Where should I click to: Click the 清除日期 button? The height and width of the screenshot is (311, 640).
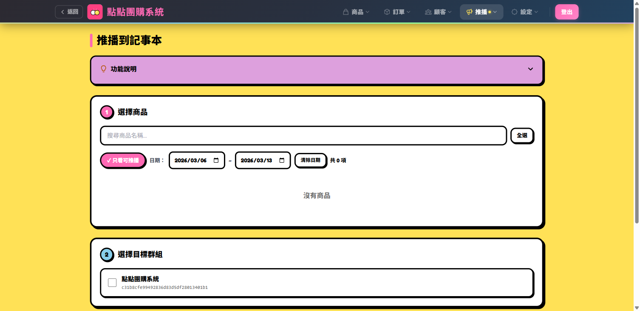[x=310, y=161]
